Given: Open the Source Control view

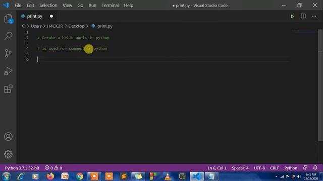Looking at the screenshot, I should [x=8, y=53].
